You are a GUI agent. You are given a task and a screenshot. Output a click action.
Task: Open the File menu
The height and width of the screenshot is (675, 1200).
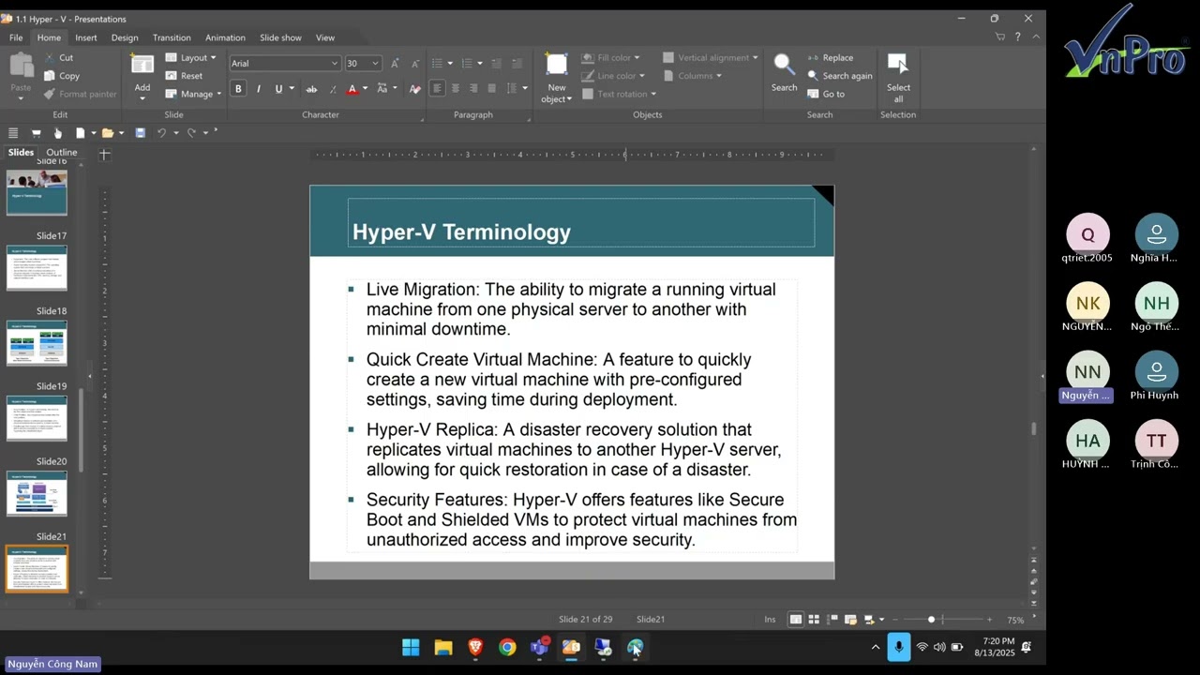[x=16, y=37]
